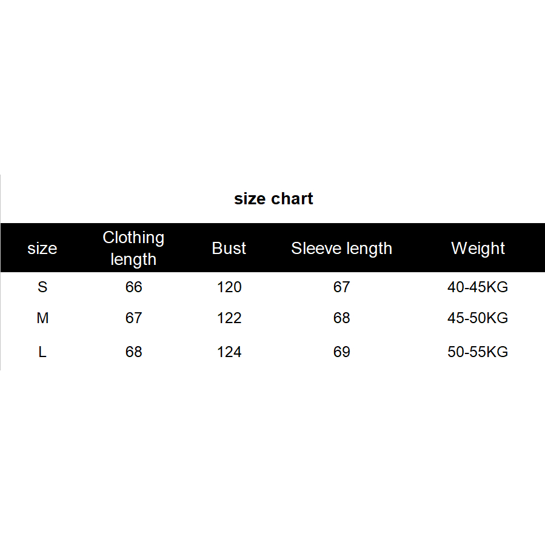Select bust value 122 for size M
Image resolution: width=545 pixels, height=545 pixels.
pos(229,318)
